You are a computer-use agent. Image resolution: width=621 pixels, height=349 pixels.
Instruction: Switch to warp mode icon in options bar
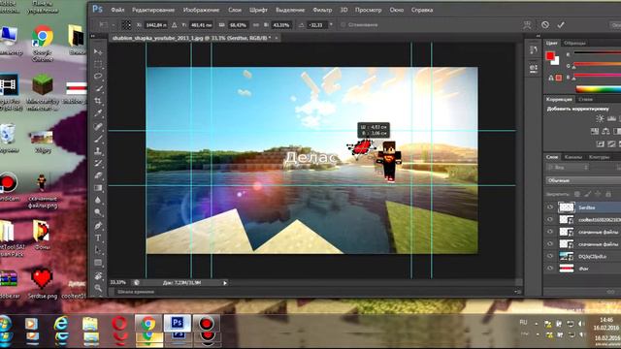click(x=527, y=25)
